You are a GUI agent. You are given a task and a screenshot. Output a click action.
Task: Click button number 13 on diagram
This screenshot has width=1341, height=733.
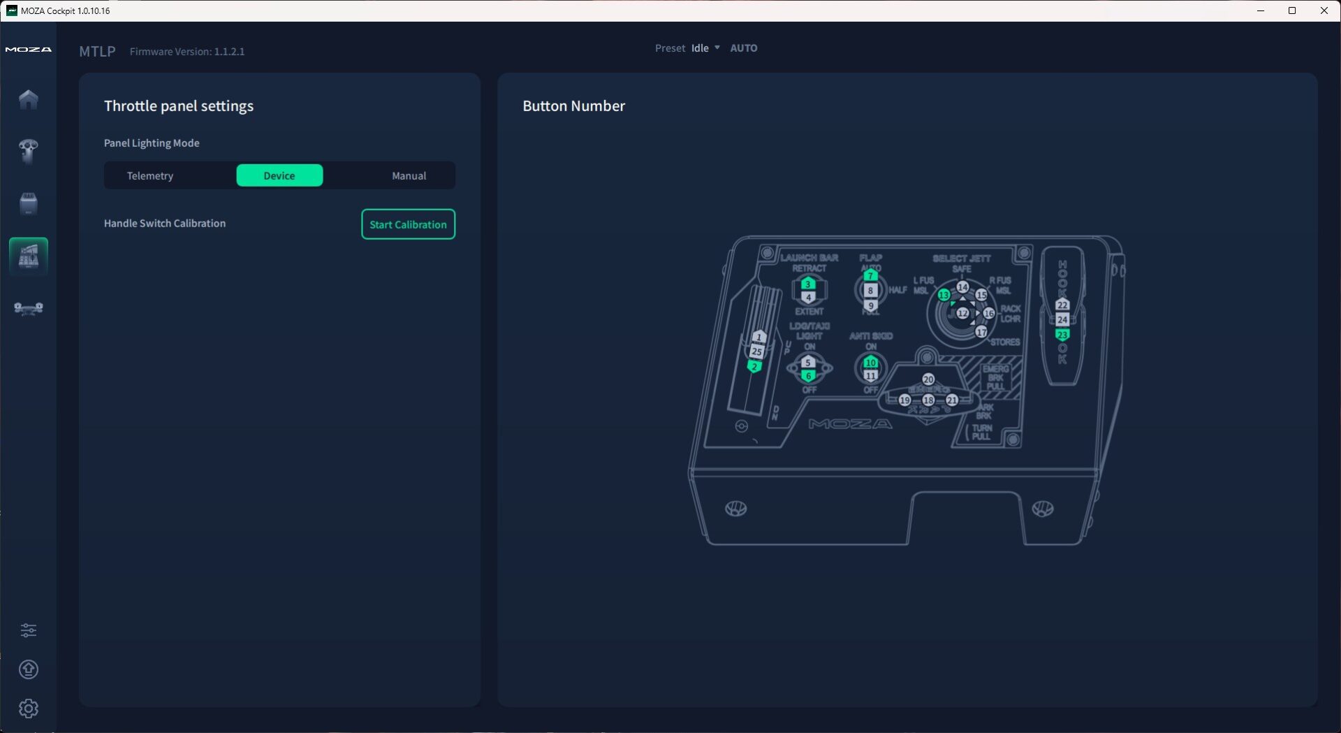pos(944,295)
